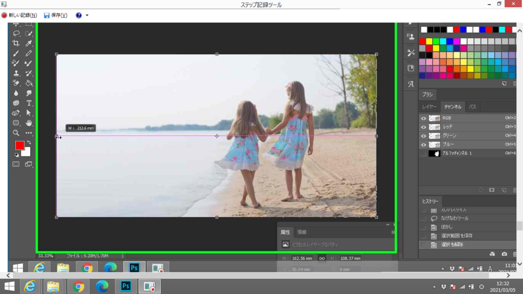Click the horizontal scrollbar left arrow

coord(8,276)
